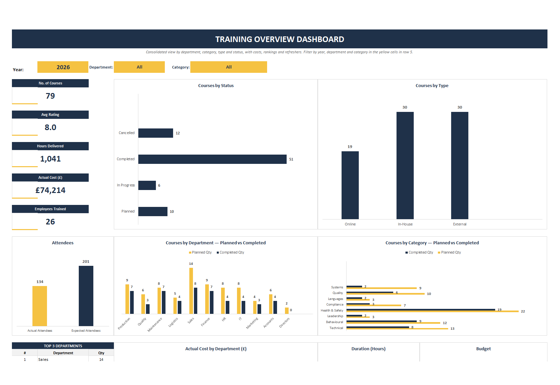Open the Department filter cell showing All
Viewport: 560px width, 385px height.
pos(139,67)
